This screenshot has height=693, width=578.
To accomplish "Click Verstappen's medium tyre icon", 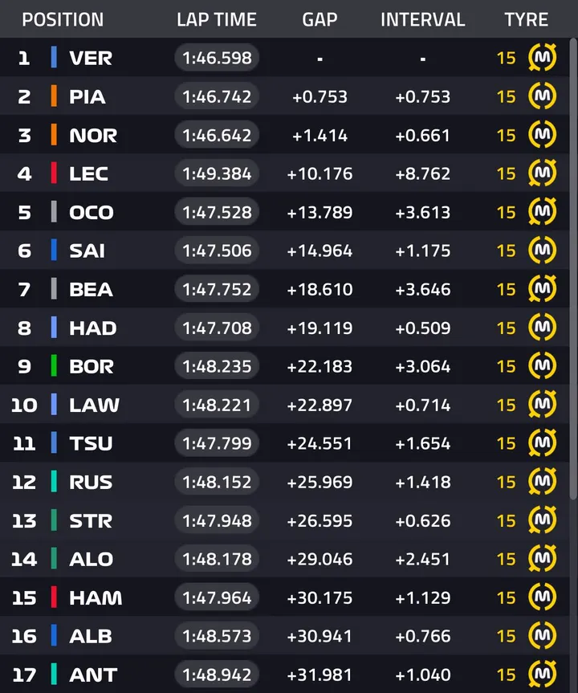I will pos(542,58).
